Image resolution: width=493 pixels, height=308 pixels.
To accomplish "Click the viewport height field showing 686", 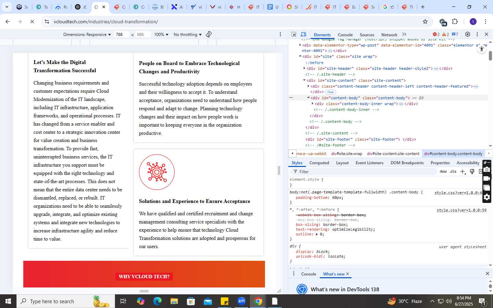I will (x=142, y=35).
